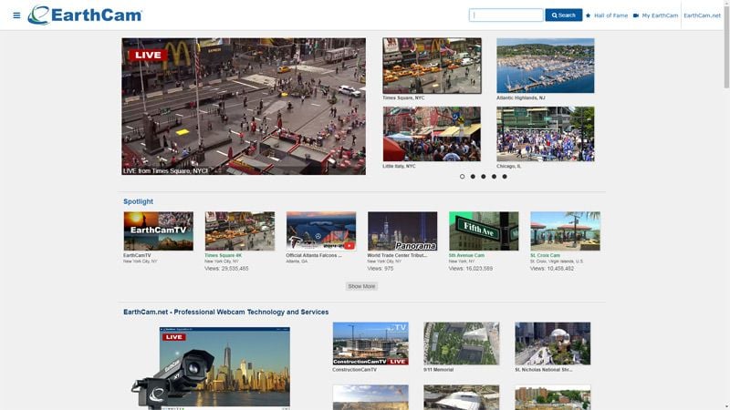The width and height of the screenshot is (730, 410).
Task: Open the 5th Avenue Cam link
Action: (466, 256)
